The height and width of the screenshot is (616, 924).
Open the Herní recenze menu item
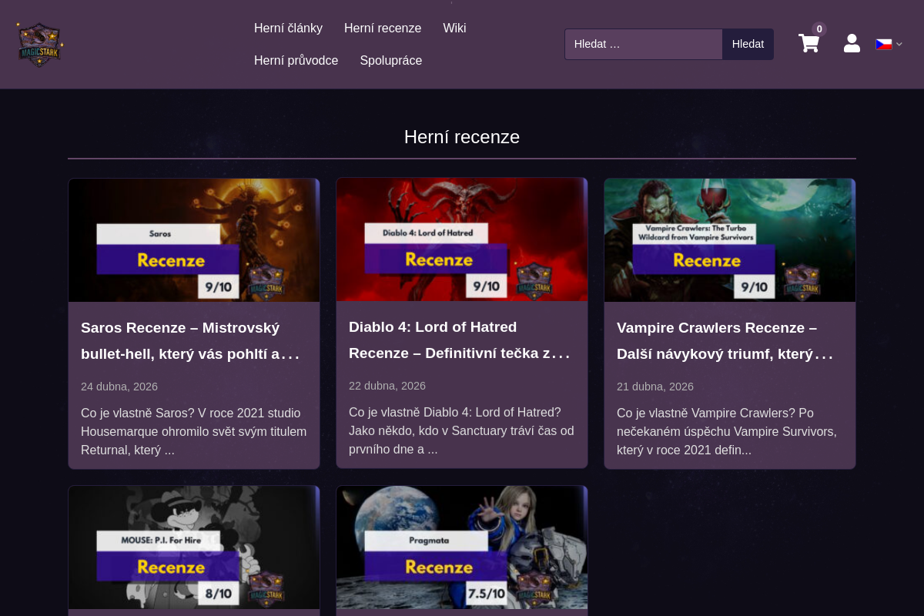383,28
